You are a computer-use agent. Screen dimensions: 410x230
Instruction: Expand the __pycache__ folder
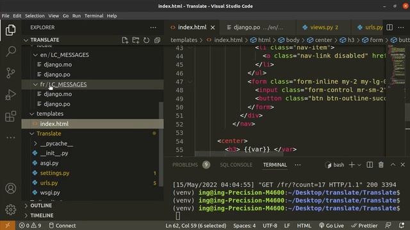pyautogui.click(x=35, y=143)
